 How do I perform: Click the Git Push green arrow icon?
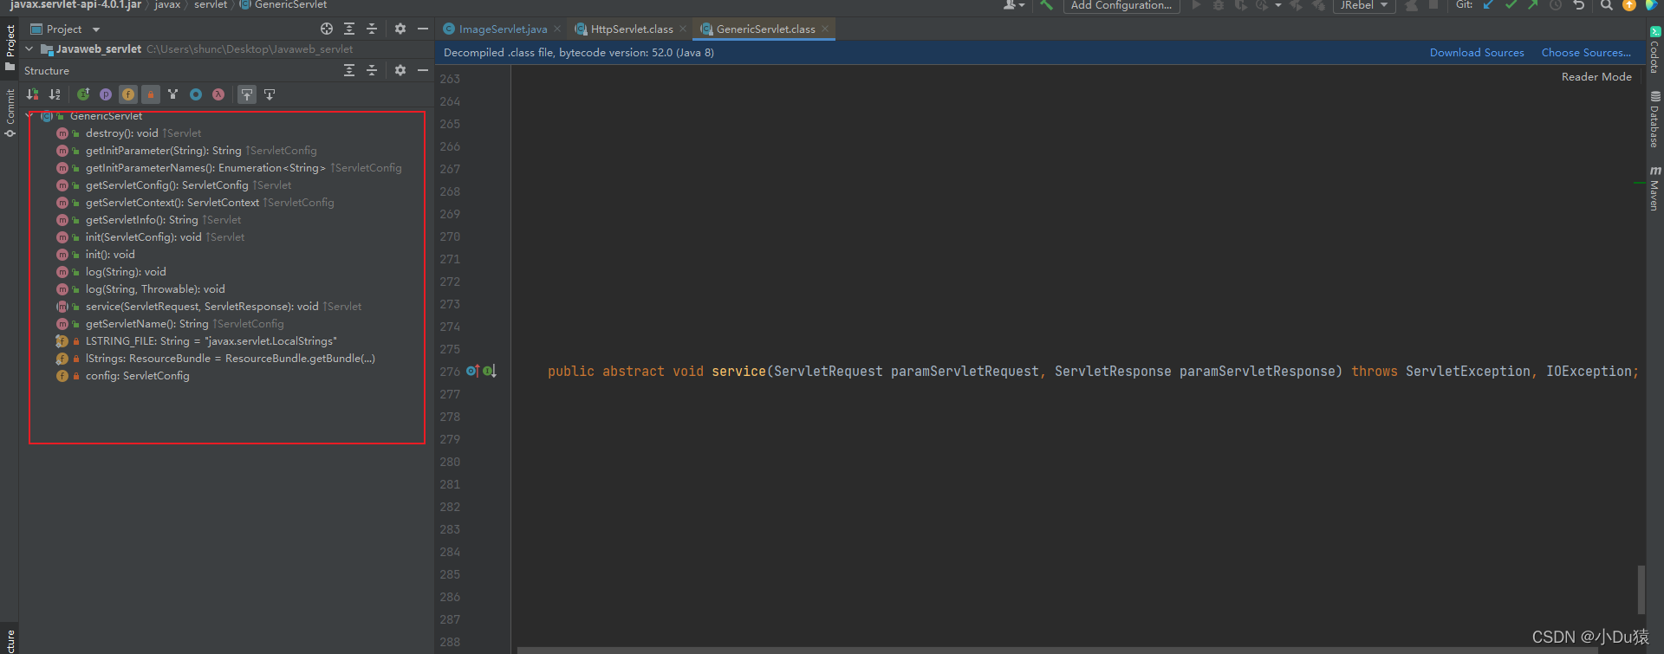1533,5
